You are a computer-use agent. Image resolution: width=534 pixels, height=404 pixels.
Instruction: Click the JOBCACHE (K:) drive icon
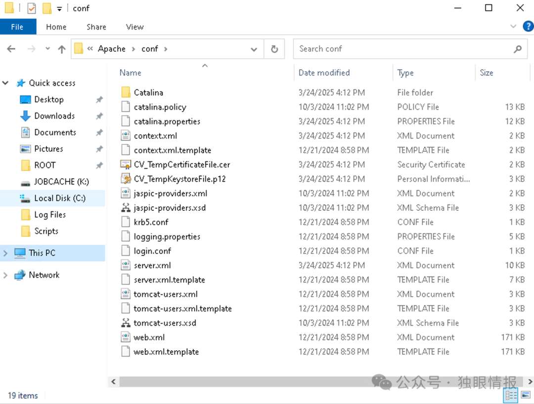pos(26,184)
